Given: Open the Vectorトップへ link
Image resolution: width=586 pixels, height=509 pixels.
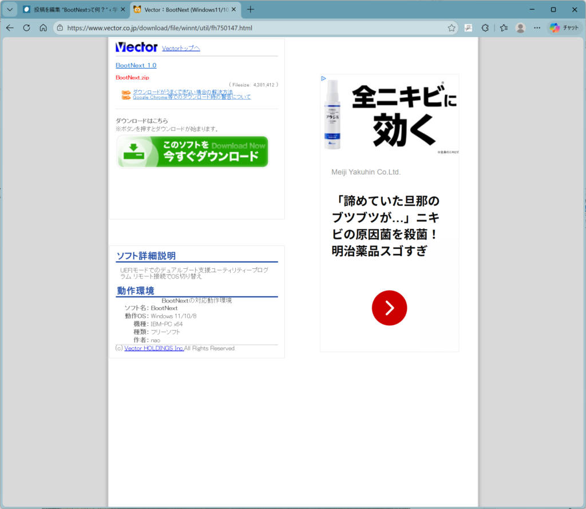Looking at the screenshot, I should [181, 49].
